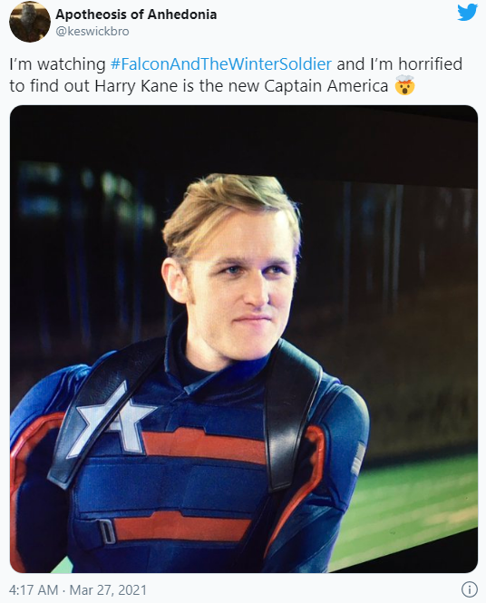Image resolution: width=486 pixels, height=603 pixels.
Task: Click the upper red chest stripe in photo
Action: pos(204,446)
